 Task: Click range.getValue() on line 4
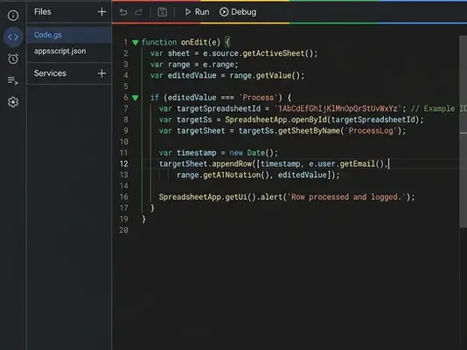tap(265, 76)
